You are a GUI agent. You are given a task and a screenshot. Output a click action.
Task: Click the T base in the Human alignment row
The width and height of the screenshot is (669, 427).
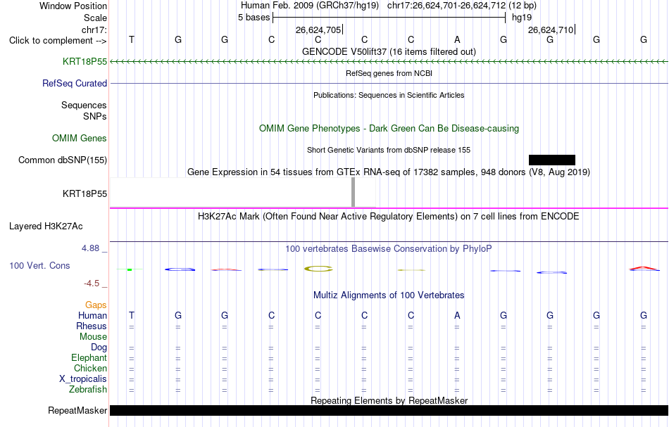(x=132, y=315)
